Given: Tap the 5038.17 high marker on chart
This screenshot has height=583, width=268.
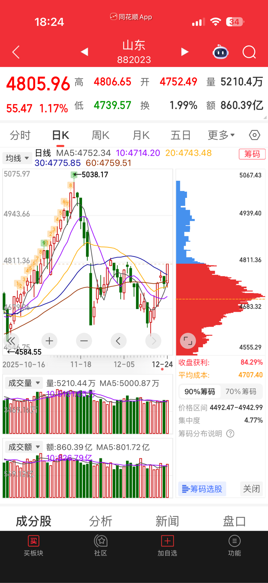Looking at the screenshot, I should tap(91, 175).
